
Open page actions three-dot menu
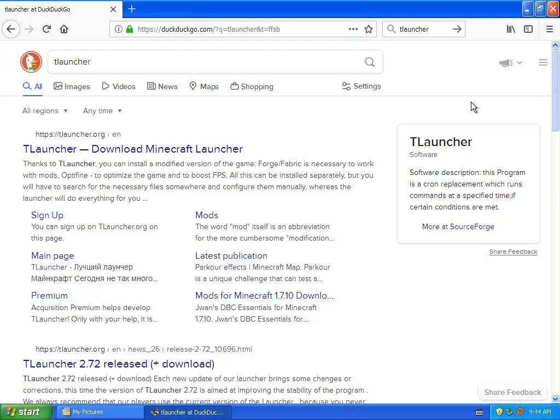353,29
